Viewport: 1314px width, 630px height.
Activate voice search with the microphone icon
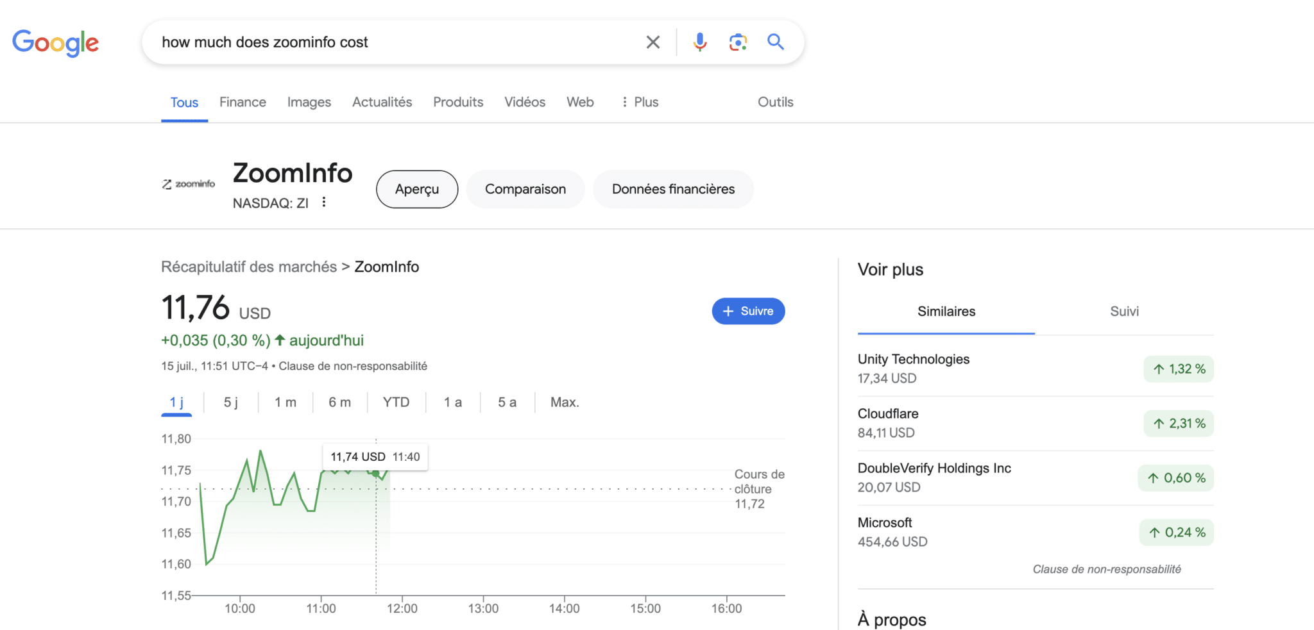(699, 42)
